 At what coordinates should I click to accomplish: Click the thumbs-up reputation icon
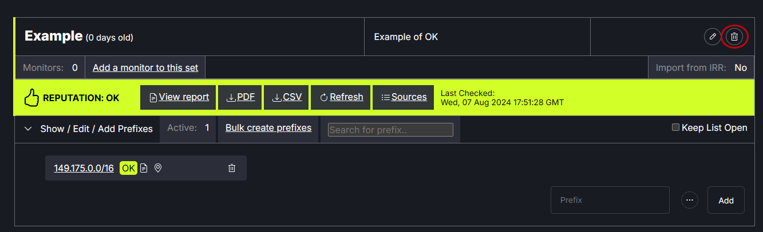point(31,98)
